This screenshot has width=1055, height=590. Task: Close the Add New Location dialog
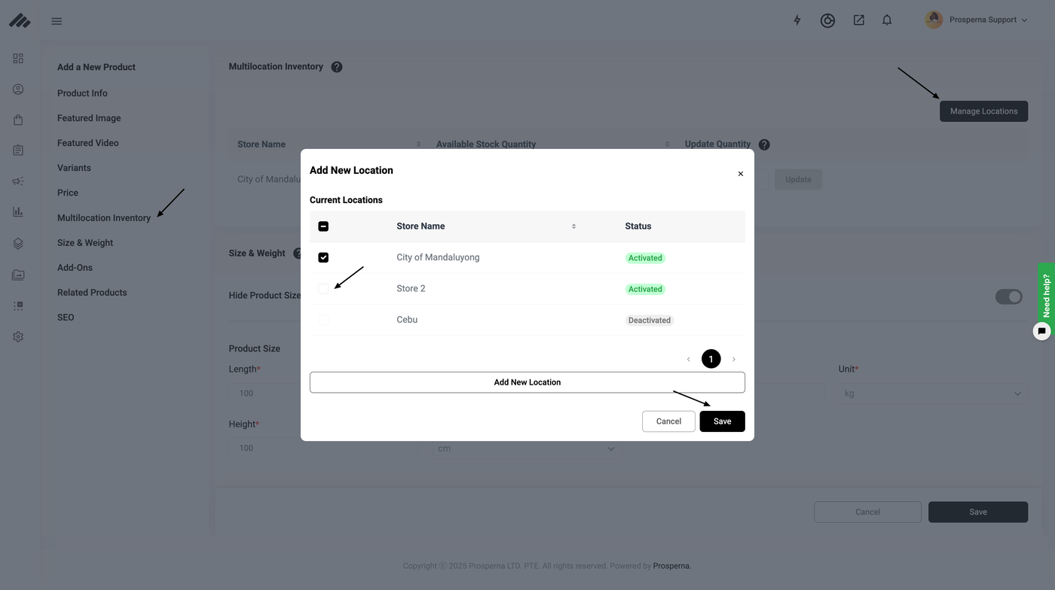740,174
